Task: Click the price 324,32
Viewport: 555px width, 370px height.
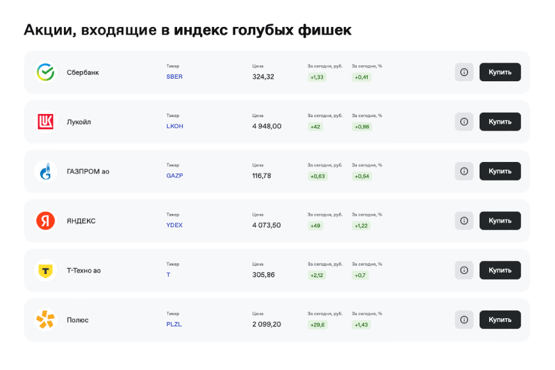Action: 263,77
